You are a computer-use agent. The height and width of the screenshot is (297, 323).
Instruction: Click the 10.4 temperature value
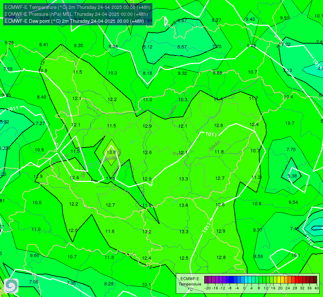point(288,97)
